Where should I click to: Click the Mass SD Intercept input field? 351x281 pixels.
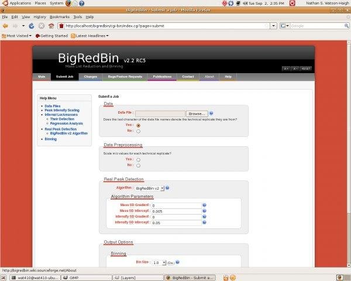(x=177, y=211)
